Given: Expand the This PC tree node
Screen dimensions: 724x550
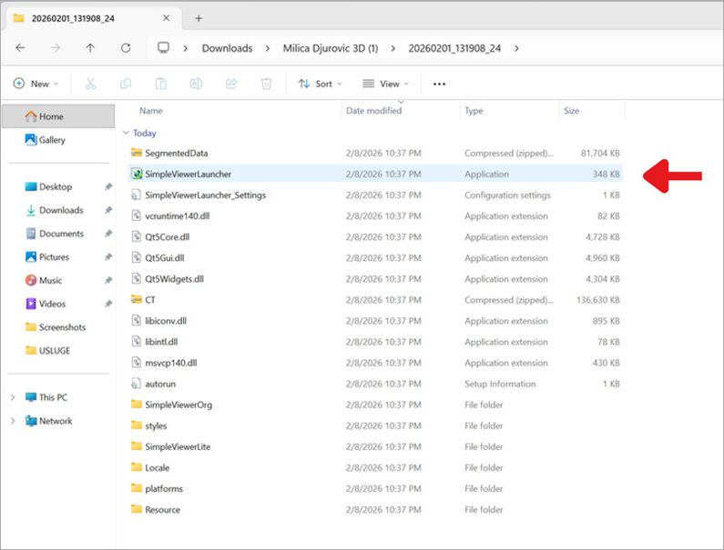Looking at the screenshot, I should click(13, 397).
